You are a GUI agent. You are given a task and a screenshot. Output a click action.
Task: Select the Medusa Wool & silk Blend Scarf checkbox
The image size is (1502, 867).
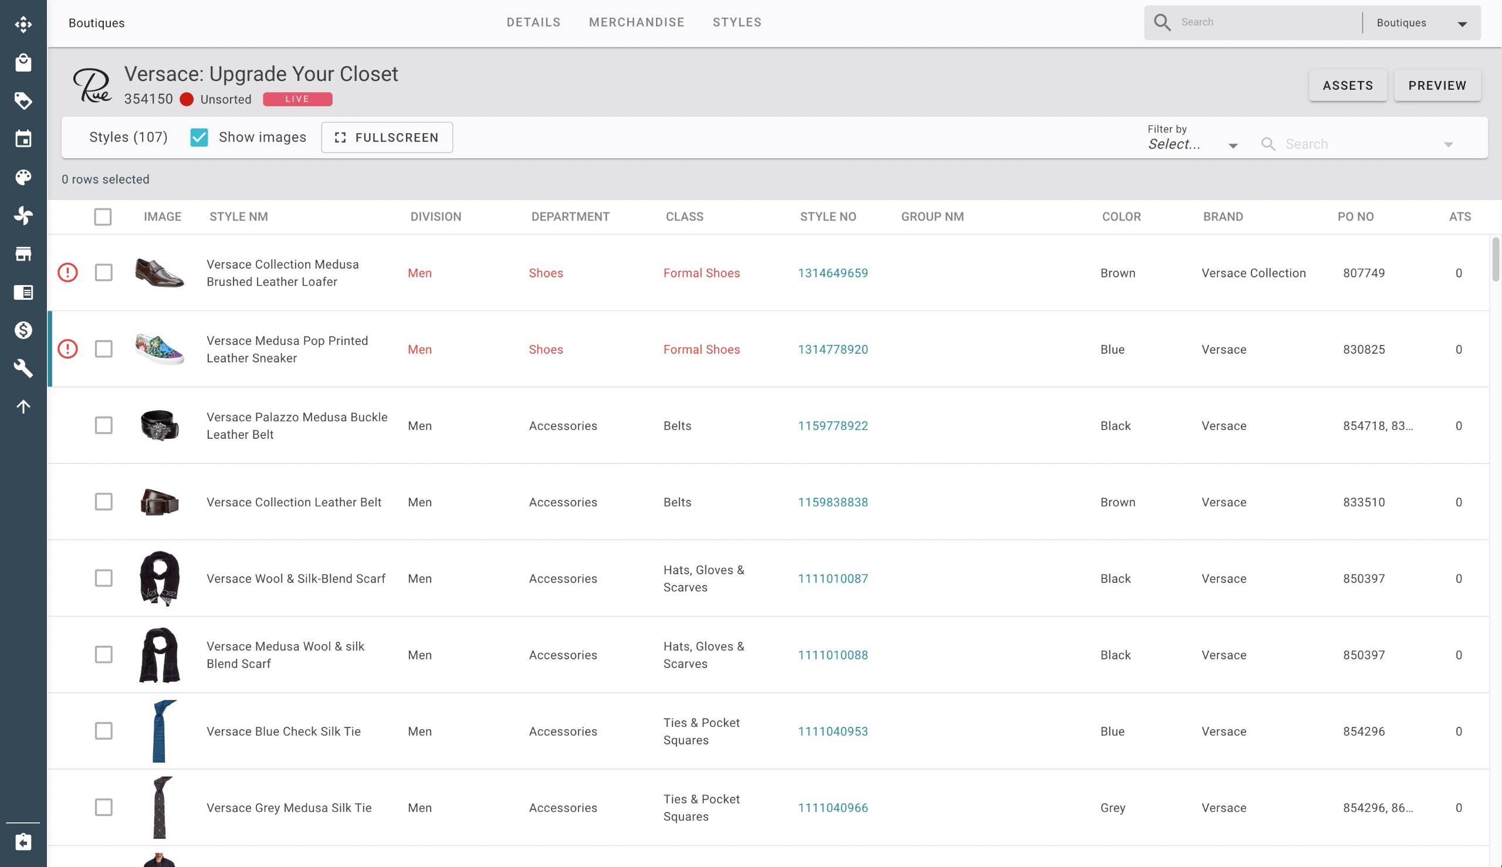click(x=104, y=655)
